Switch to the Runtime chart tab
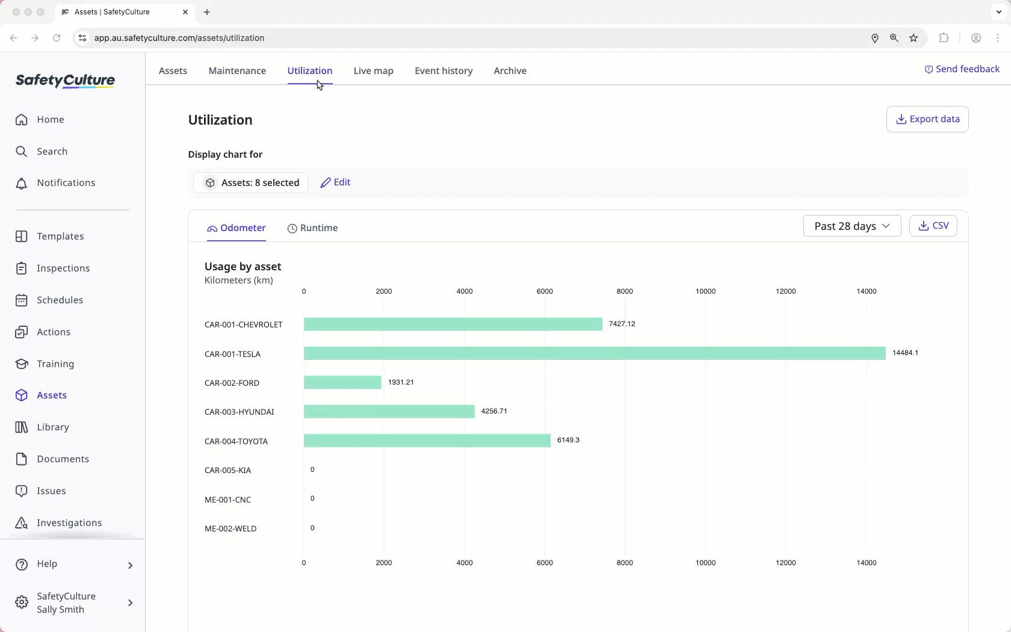 [x=312, y=228]
